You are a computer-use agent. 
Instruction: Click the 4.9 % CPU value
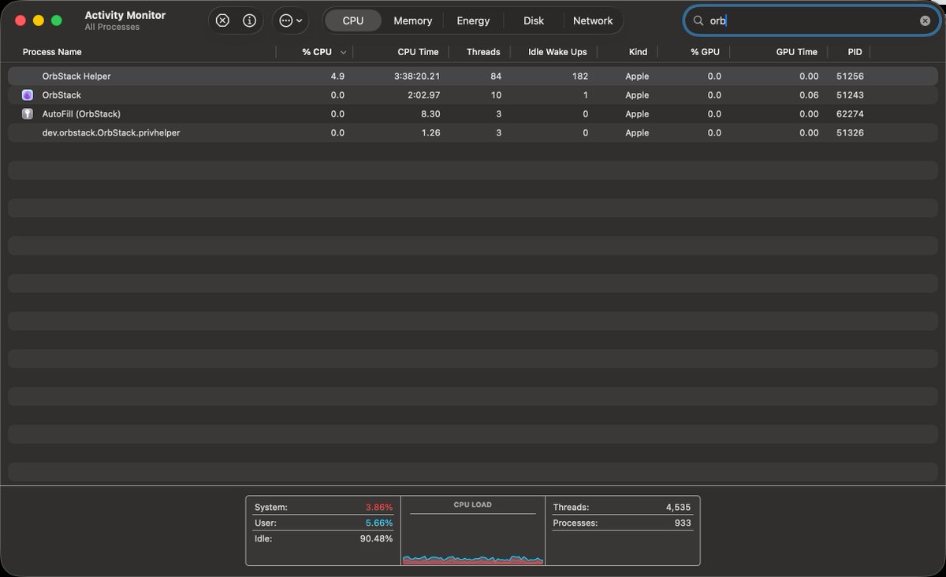(x=337, y=76)
